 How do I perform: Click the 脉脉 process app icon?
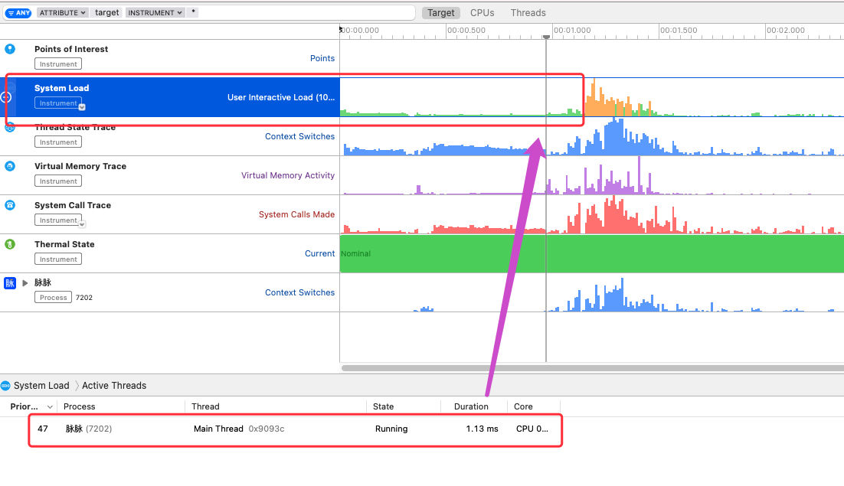10,282
